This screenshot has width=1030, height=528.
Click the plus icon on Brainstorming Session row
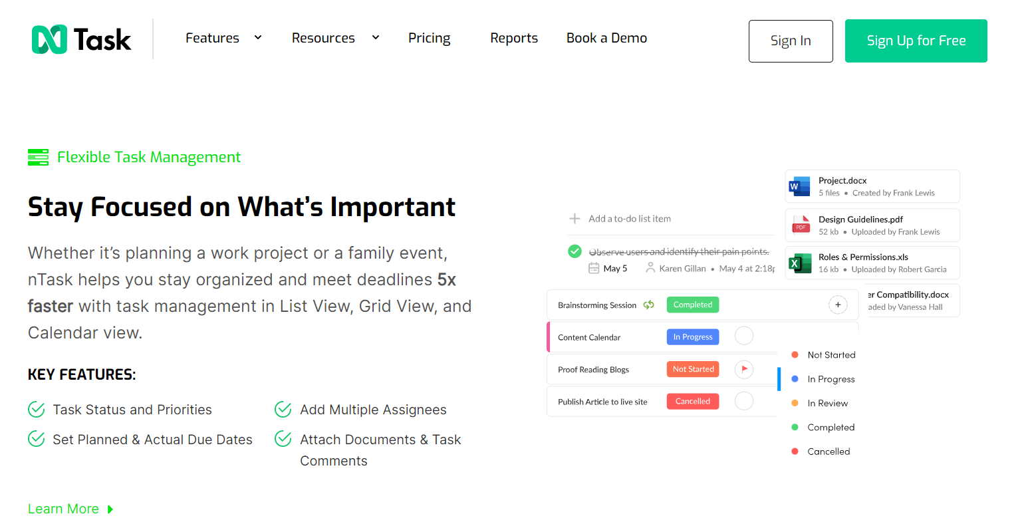[838, 305]
